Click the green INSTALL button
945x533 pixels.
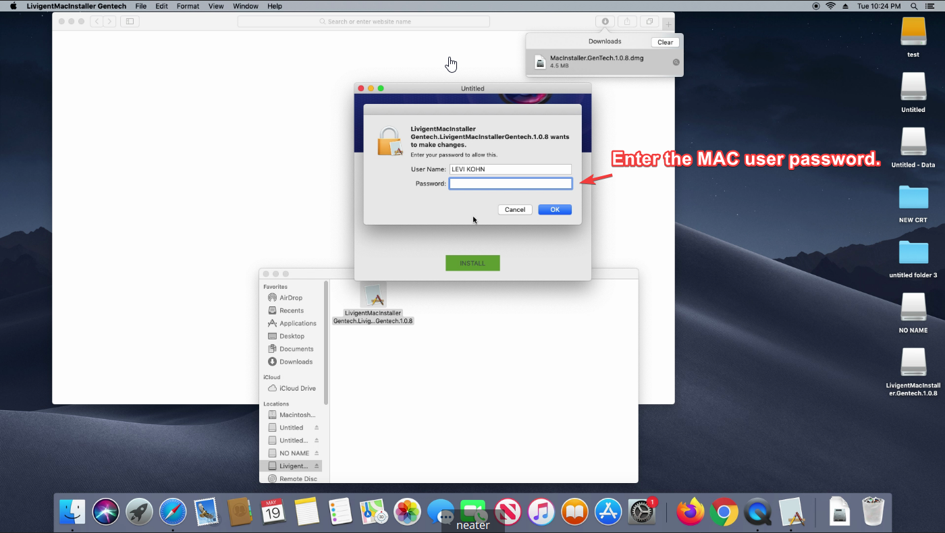pyautogui.click(x=473, y=263)
